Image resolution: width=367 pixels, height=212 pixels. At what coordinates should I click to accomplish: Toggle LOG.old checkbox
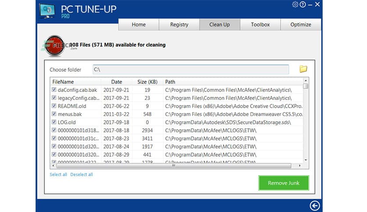click(x=54, y=122)
